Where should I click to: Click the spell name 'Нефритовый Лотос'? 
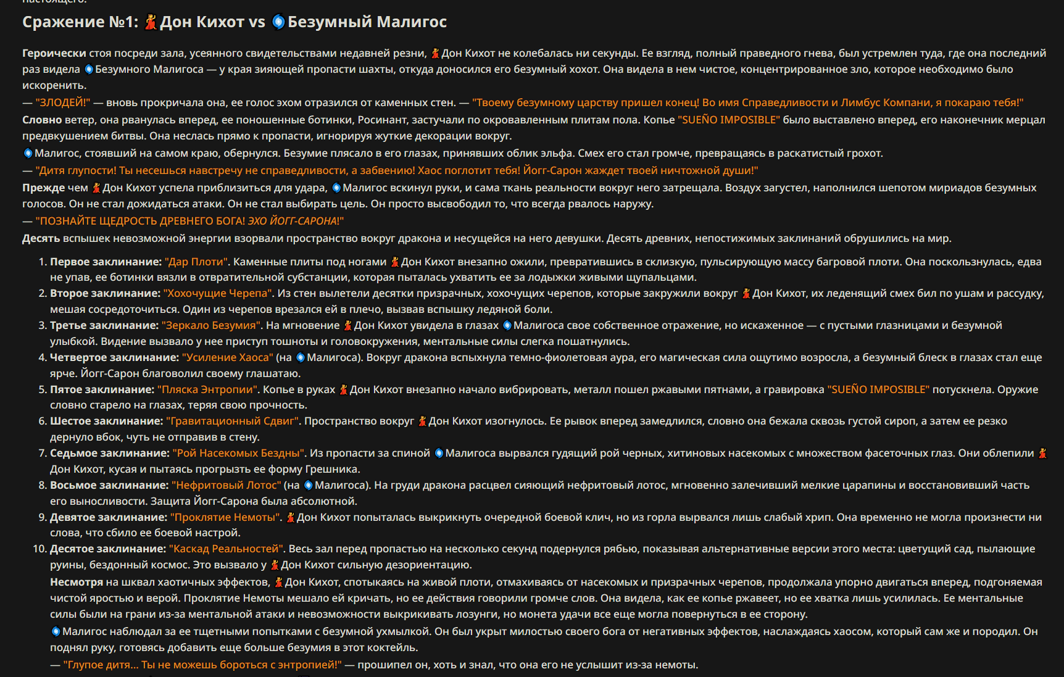click(227, 485)
